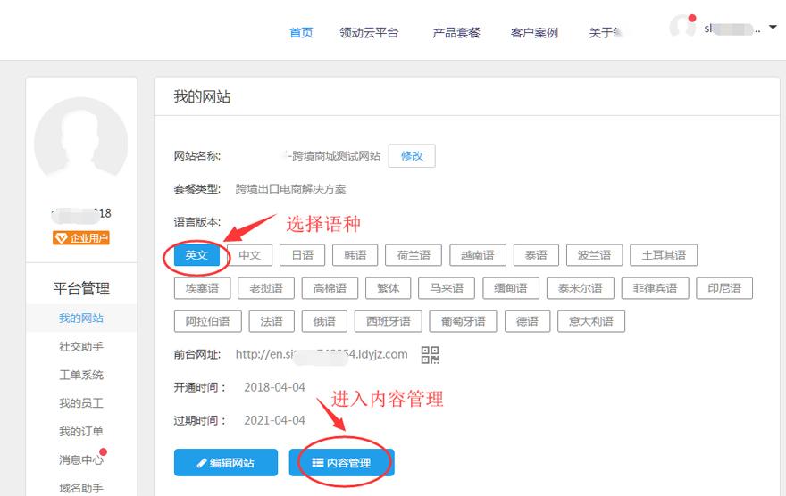Open 消息中心 in the sidebar
The height and width of the screenshot is (496, 786).
pyautogui.click(x=80, y=460)
